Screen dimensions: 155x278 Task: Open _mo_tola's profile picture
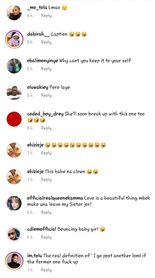click(14, 12)
